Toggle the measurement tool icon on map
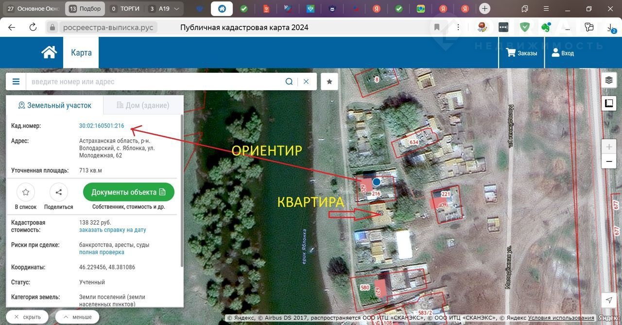 pos(608,103)
